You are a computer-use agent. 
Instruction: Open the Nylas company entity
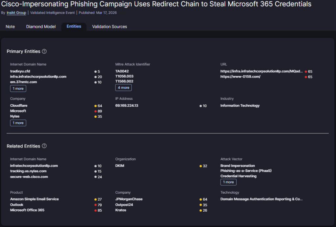[15, 116]
